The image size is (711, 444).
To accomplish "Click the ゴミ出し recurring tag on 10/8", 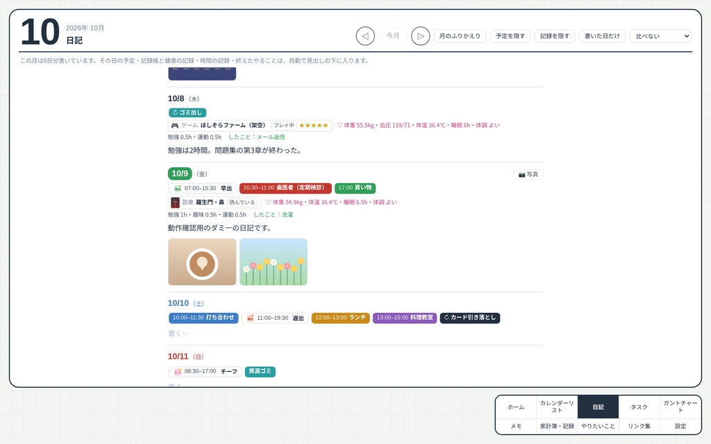I will tap(187, 112).
